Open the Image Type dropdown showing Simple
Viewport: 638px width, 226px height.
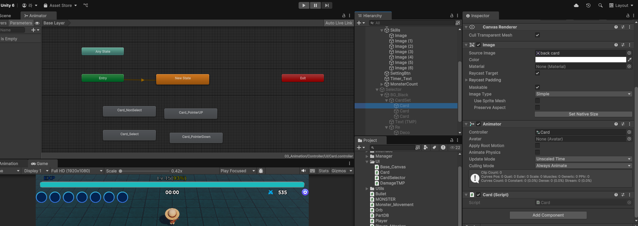coord(583,94)
